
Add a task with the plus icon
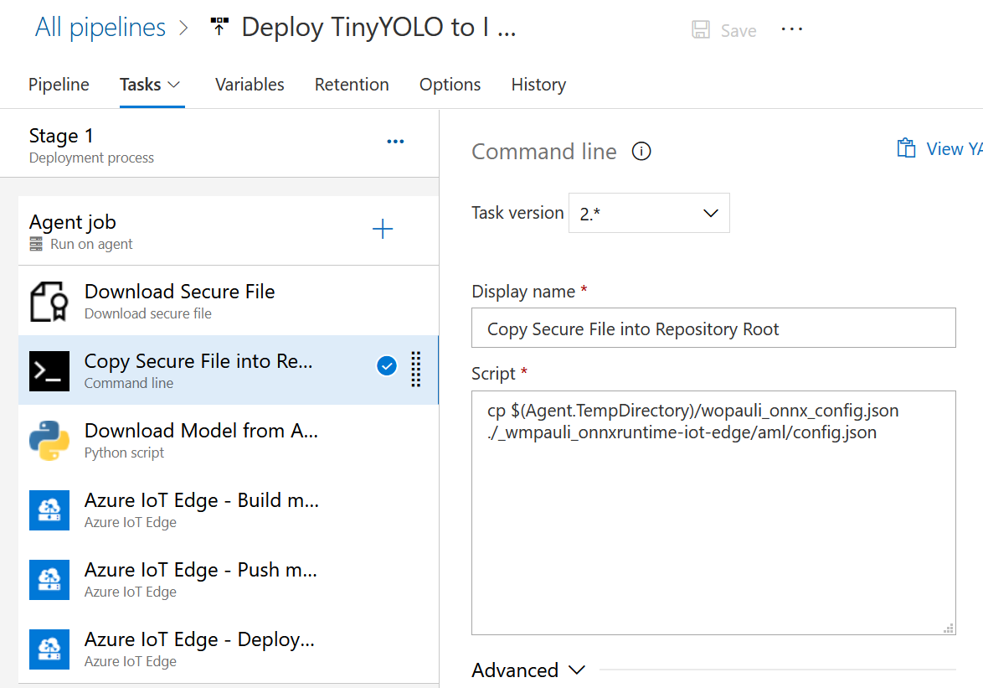tap(383, 230)
